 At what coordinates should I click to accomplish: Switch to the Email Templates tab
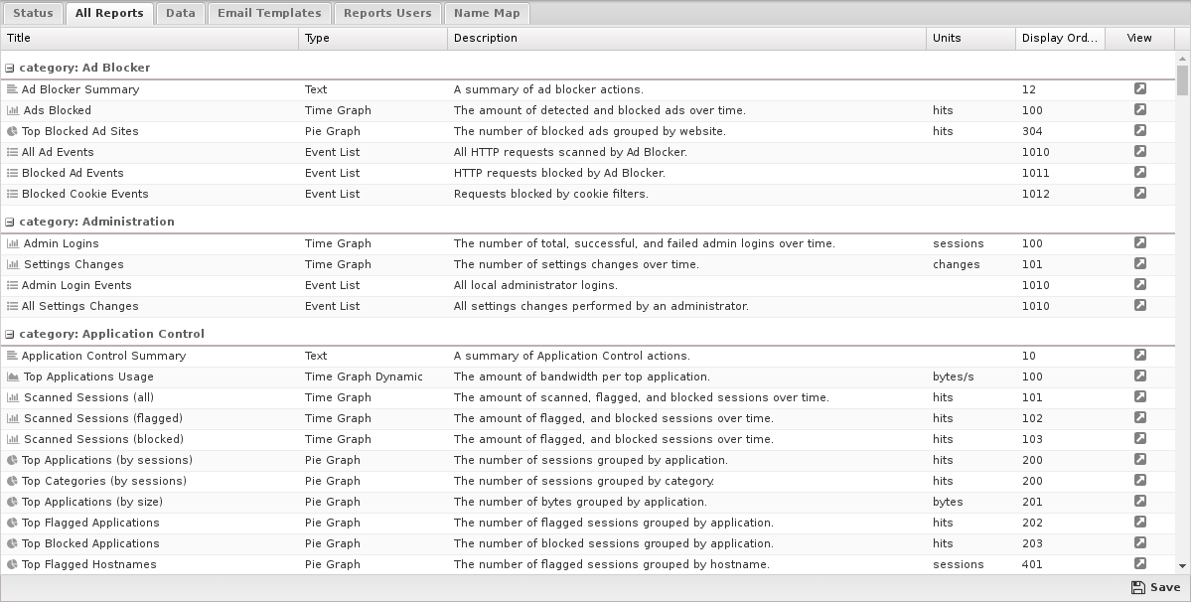click(x=269, y=13)
